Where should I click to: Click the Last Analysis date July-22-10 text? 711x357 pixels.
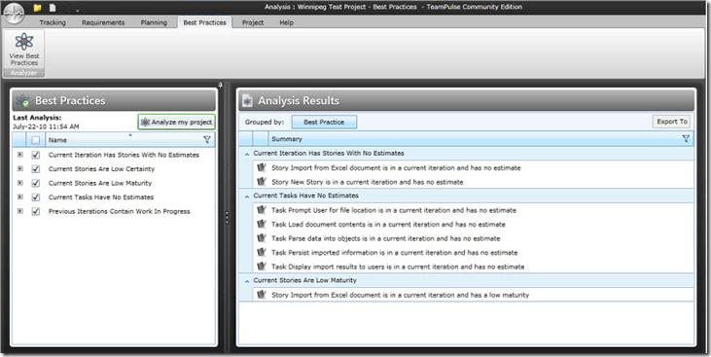46,126
